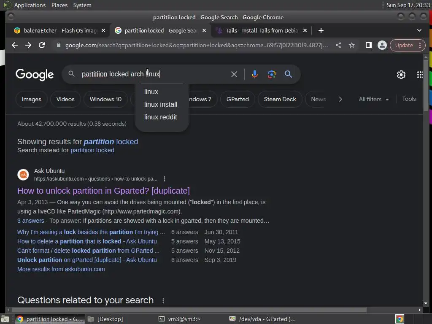
Task: Open the Chrome side panel
Action: click(x=369, y=45)
